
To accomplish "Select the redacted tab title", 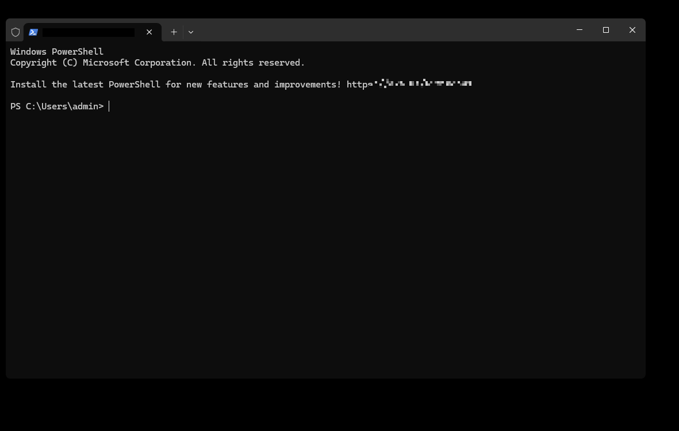I will 89,33.
